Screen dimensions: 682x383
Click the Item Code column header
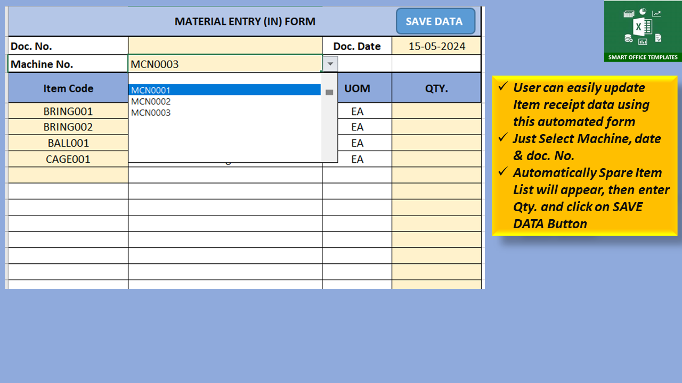pos(68,88)
